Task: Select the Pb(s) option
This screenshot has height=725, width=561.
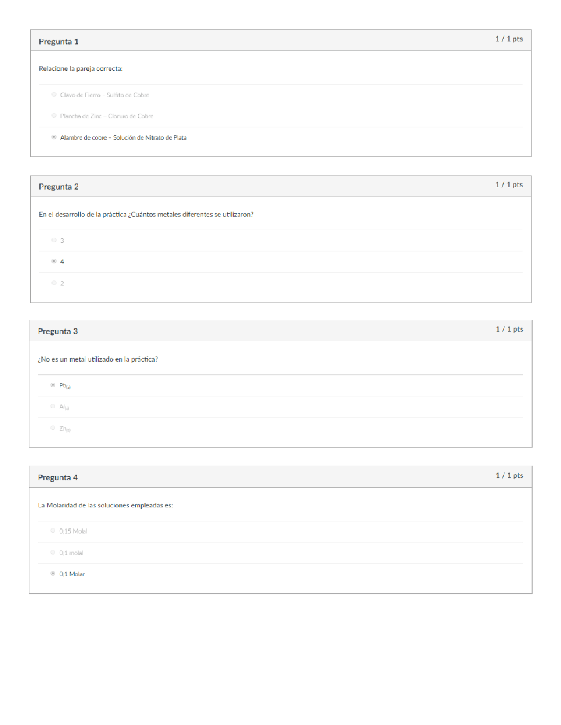Action: pyautogui.click(x=53, y=385)
